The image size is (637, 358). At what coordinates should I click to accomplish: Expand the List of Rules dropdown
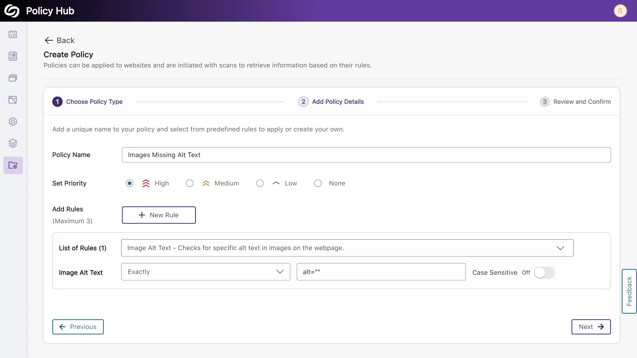tap(347, 248)
